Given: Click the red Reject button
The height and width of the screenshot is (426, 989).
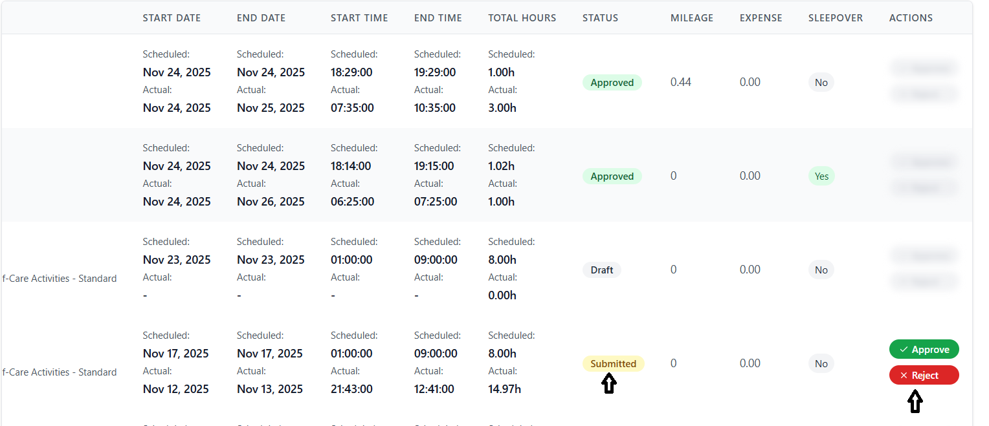Looking at the screenshot, I should tap(924, 376).
